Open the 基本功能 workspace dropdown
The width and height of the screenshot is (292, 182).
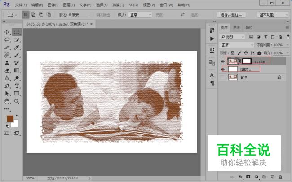[x=273, y=15]
